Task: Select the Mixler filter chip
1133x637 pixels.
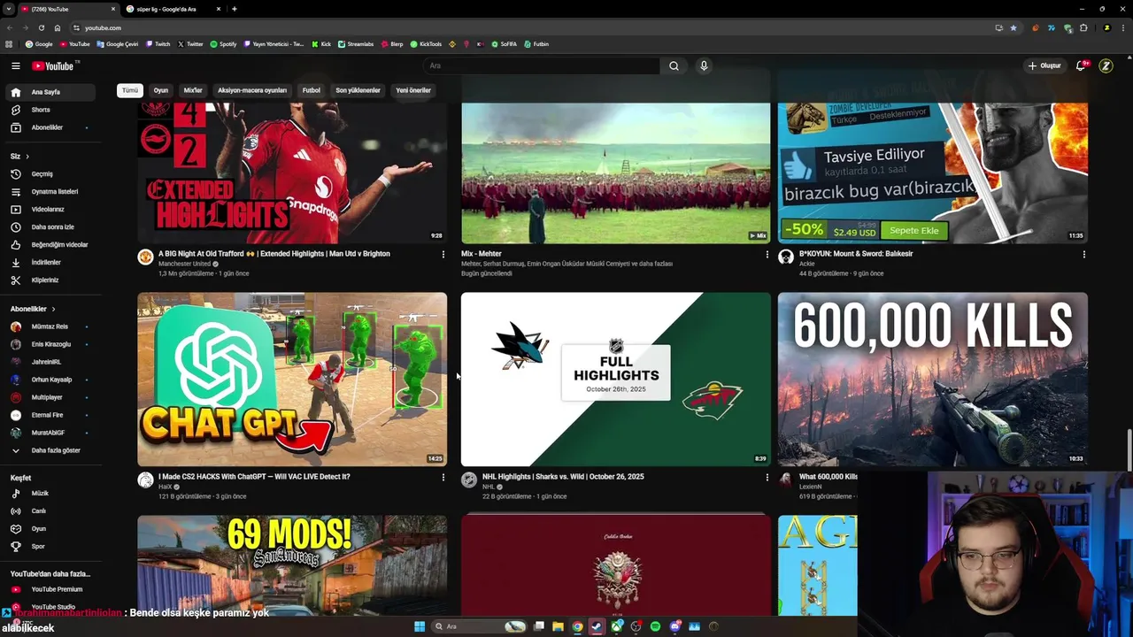Action: coord(193,90)
